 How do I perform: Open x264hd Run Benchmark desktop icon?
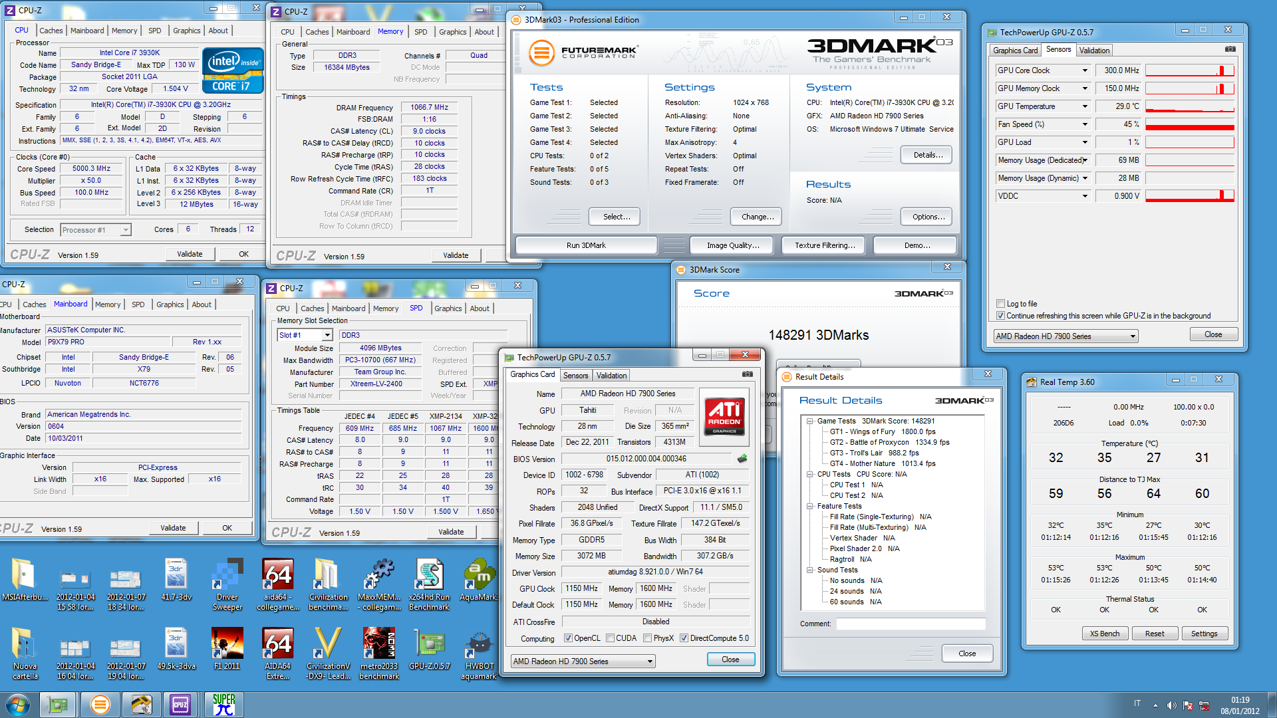click(429, 584)
